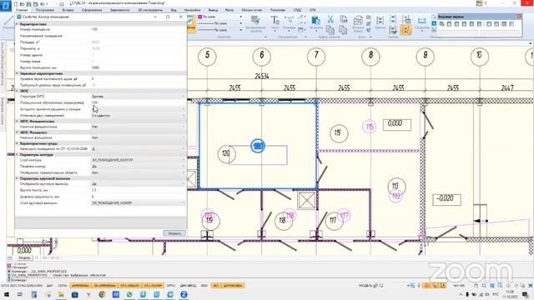The height and width of the screenshot is (300, 534).
Task: Click the Task View taskbar icon
Action: pos(20,294)
